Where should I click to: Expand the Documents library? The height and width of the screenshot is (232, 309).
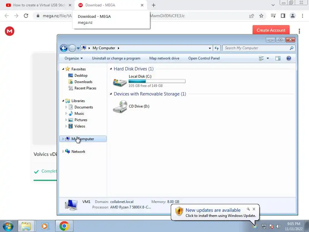tap(66, 107)
